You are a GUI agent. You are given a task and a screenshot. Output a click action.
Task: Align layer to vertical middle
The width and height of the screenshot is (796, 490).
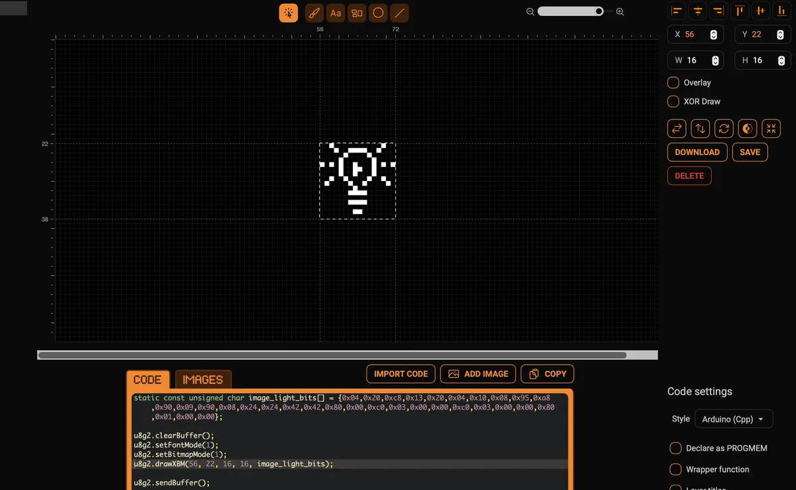[x=761, y=11]
